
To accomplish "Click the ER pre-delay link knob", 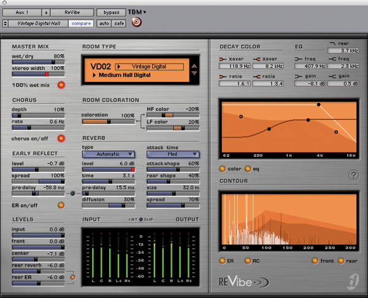I will [73, 193].
